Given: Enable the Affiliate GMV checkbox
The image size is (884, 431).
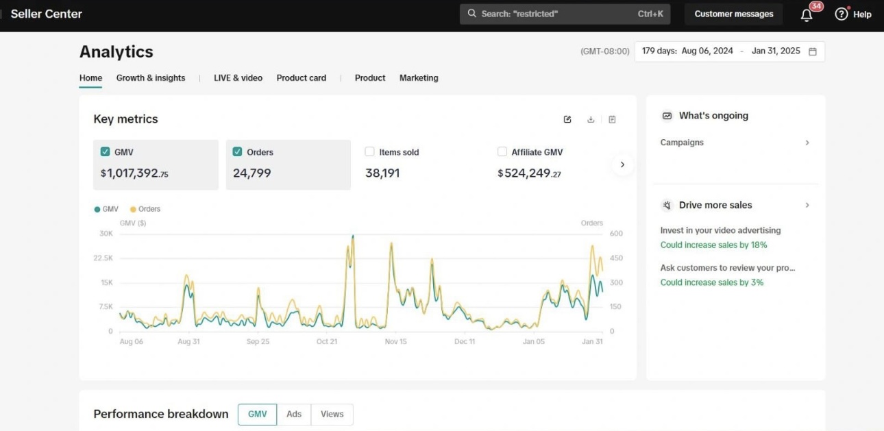Looking at the screenshot, I should tap(502, 152).
